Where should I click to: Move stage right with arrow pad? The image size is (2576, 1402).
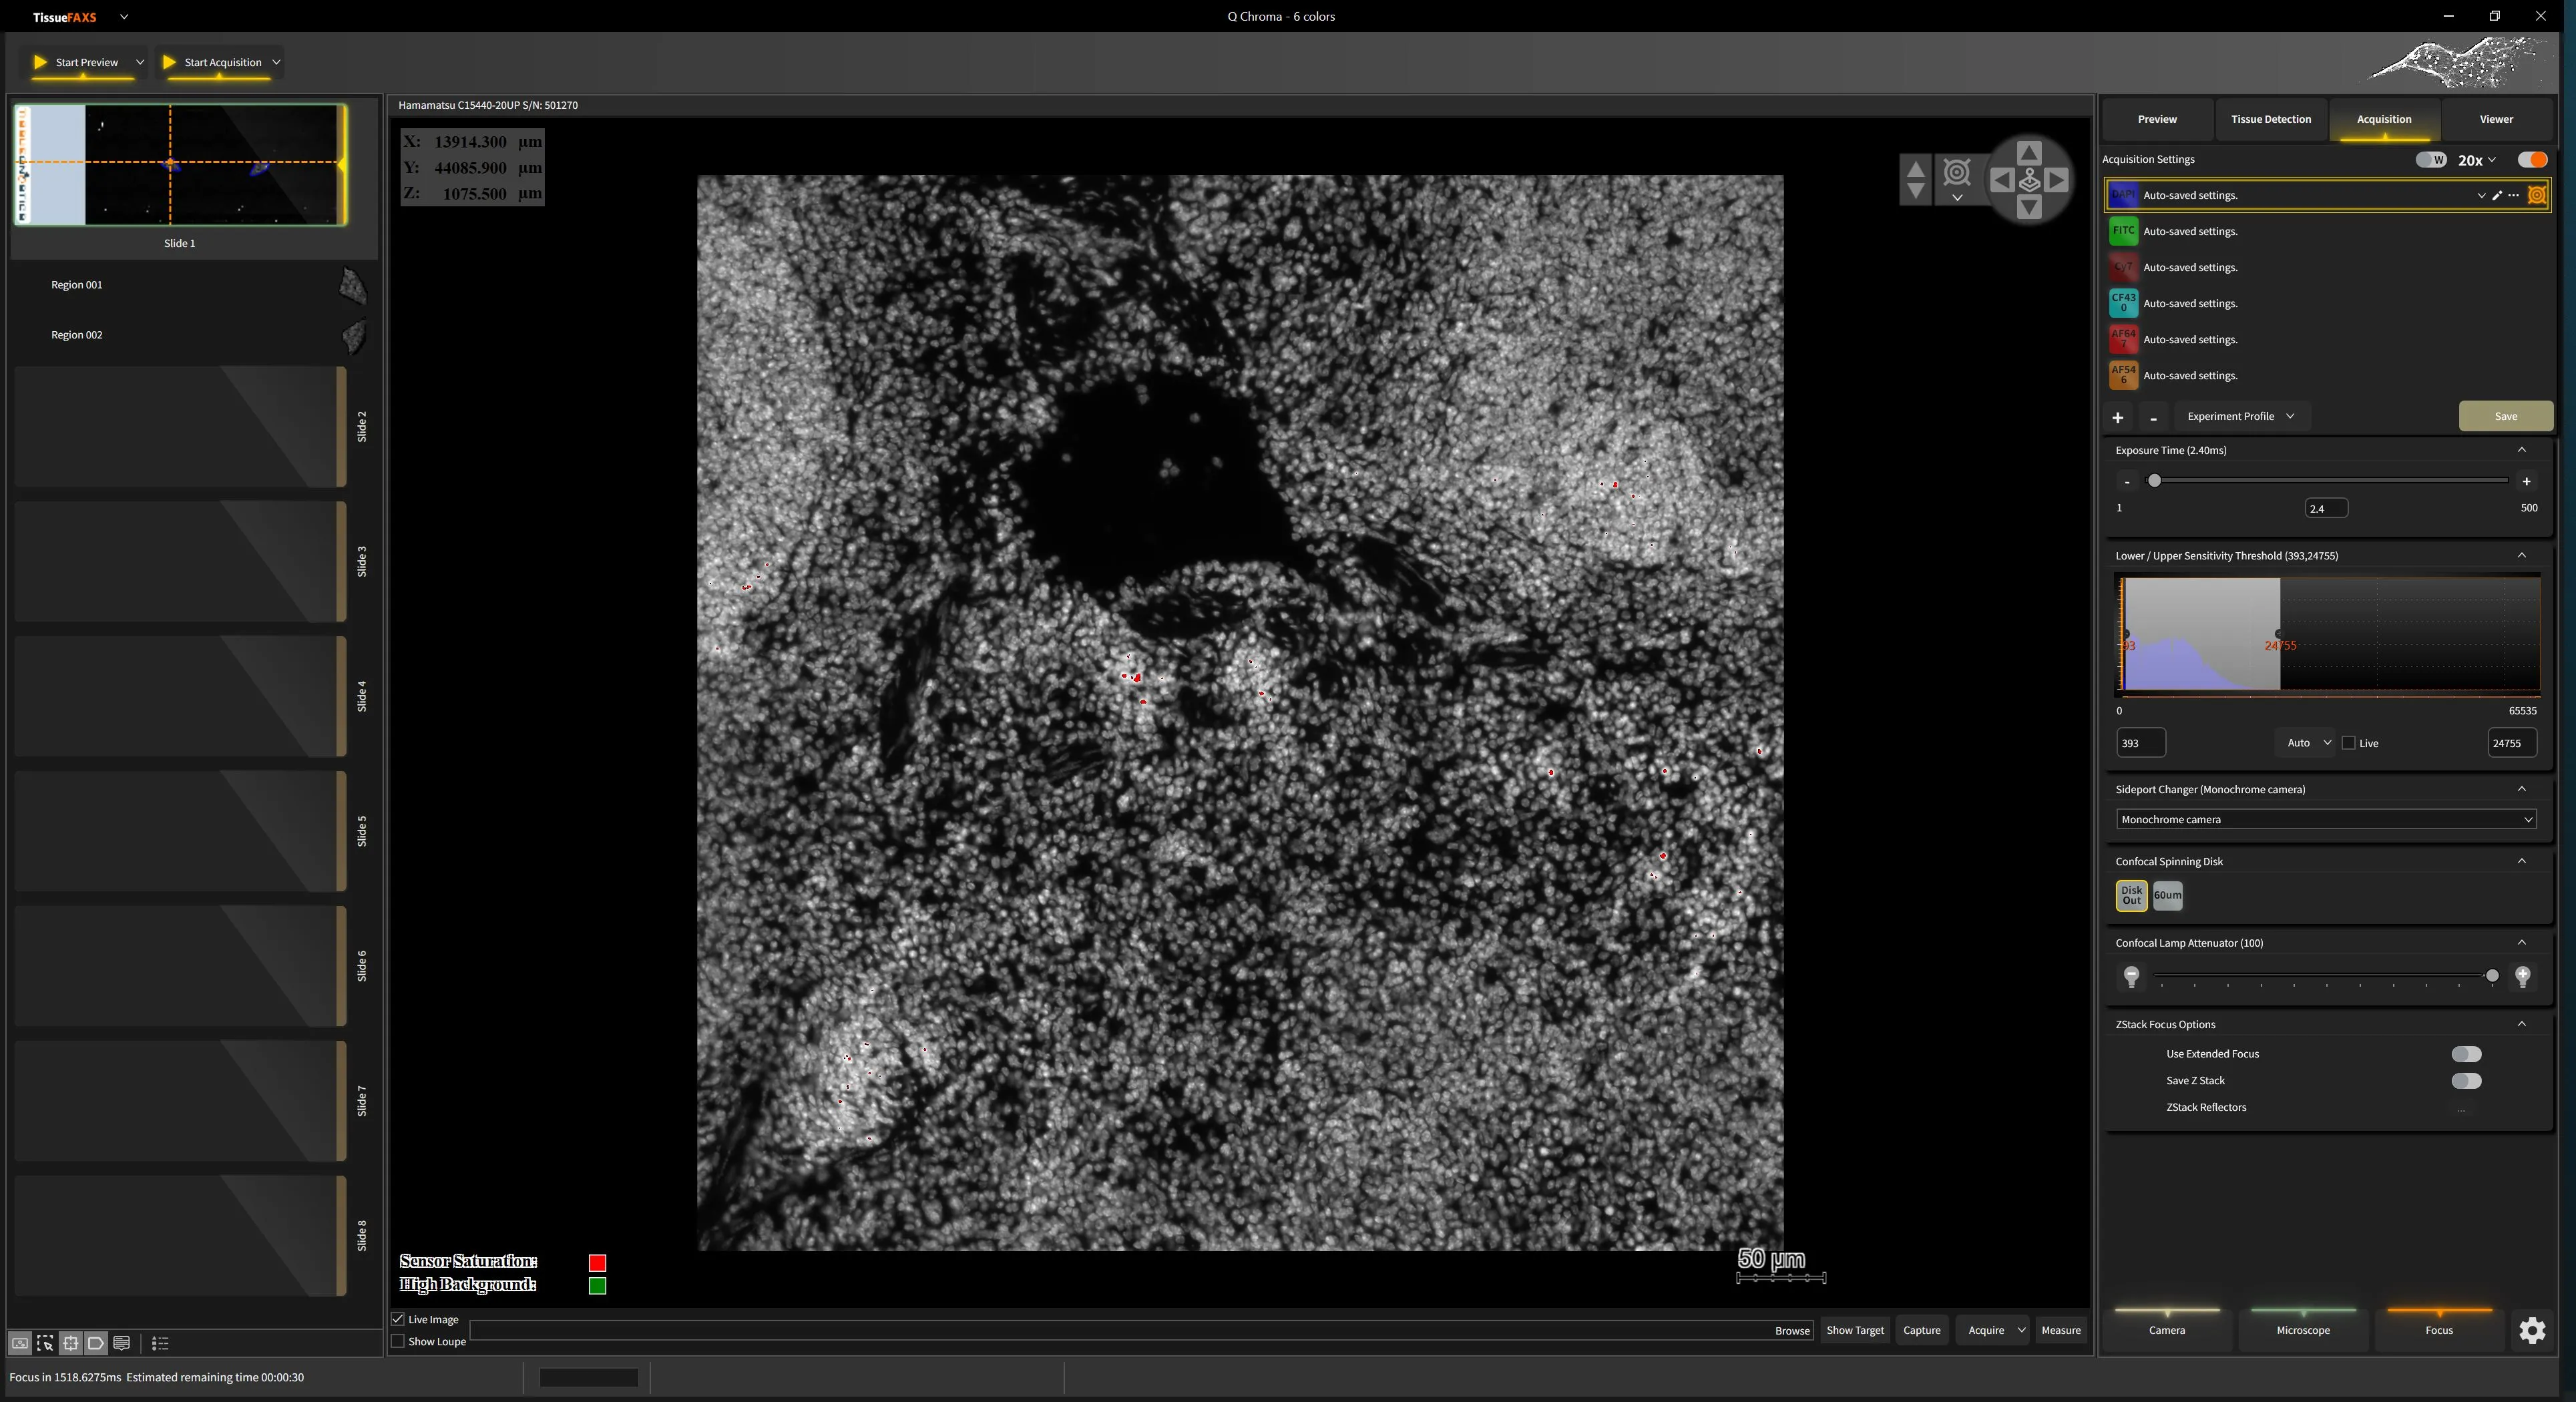[2057, 180]
